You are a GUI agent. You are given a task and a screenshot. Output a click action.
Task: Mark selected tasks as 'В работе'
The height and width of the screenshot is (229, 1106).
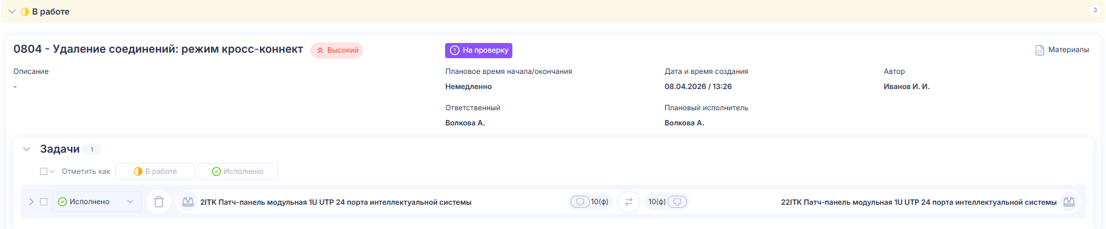click(x=155, y=171)
